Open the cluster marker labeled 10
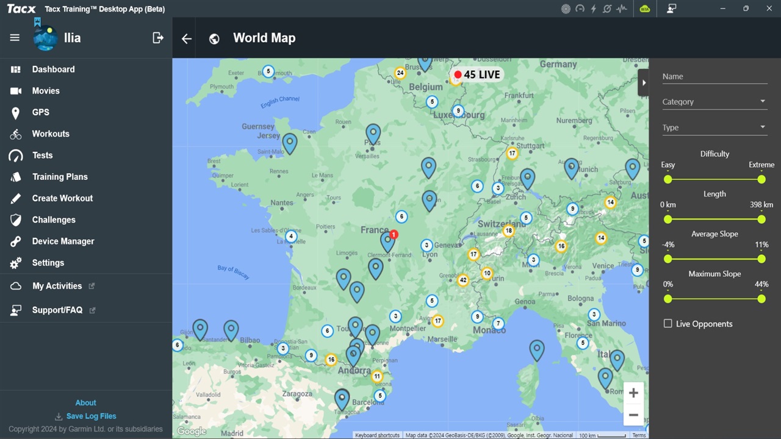The height and width of the screenshot is (439, 781). (487, 273)
